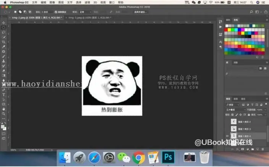
Task: Select the Type tool
Action: [3, 95]
